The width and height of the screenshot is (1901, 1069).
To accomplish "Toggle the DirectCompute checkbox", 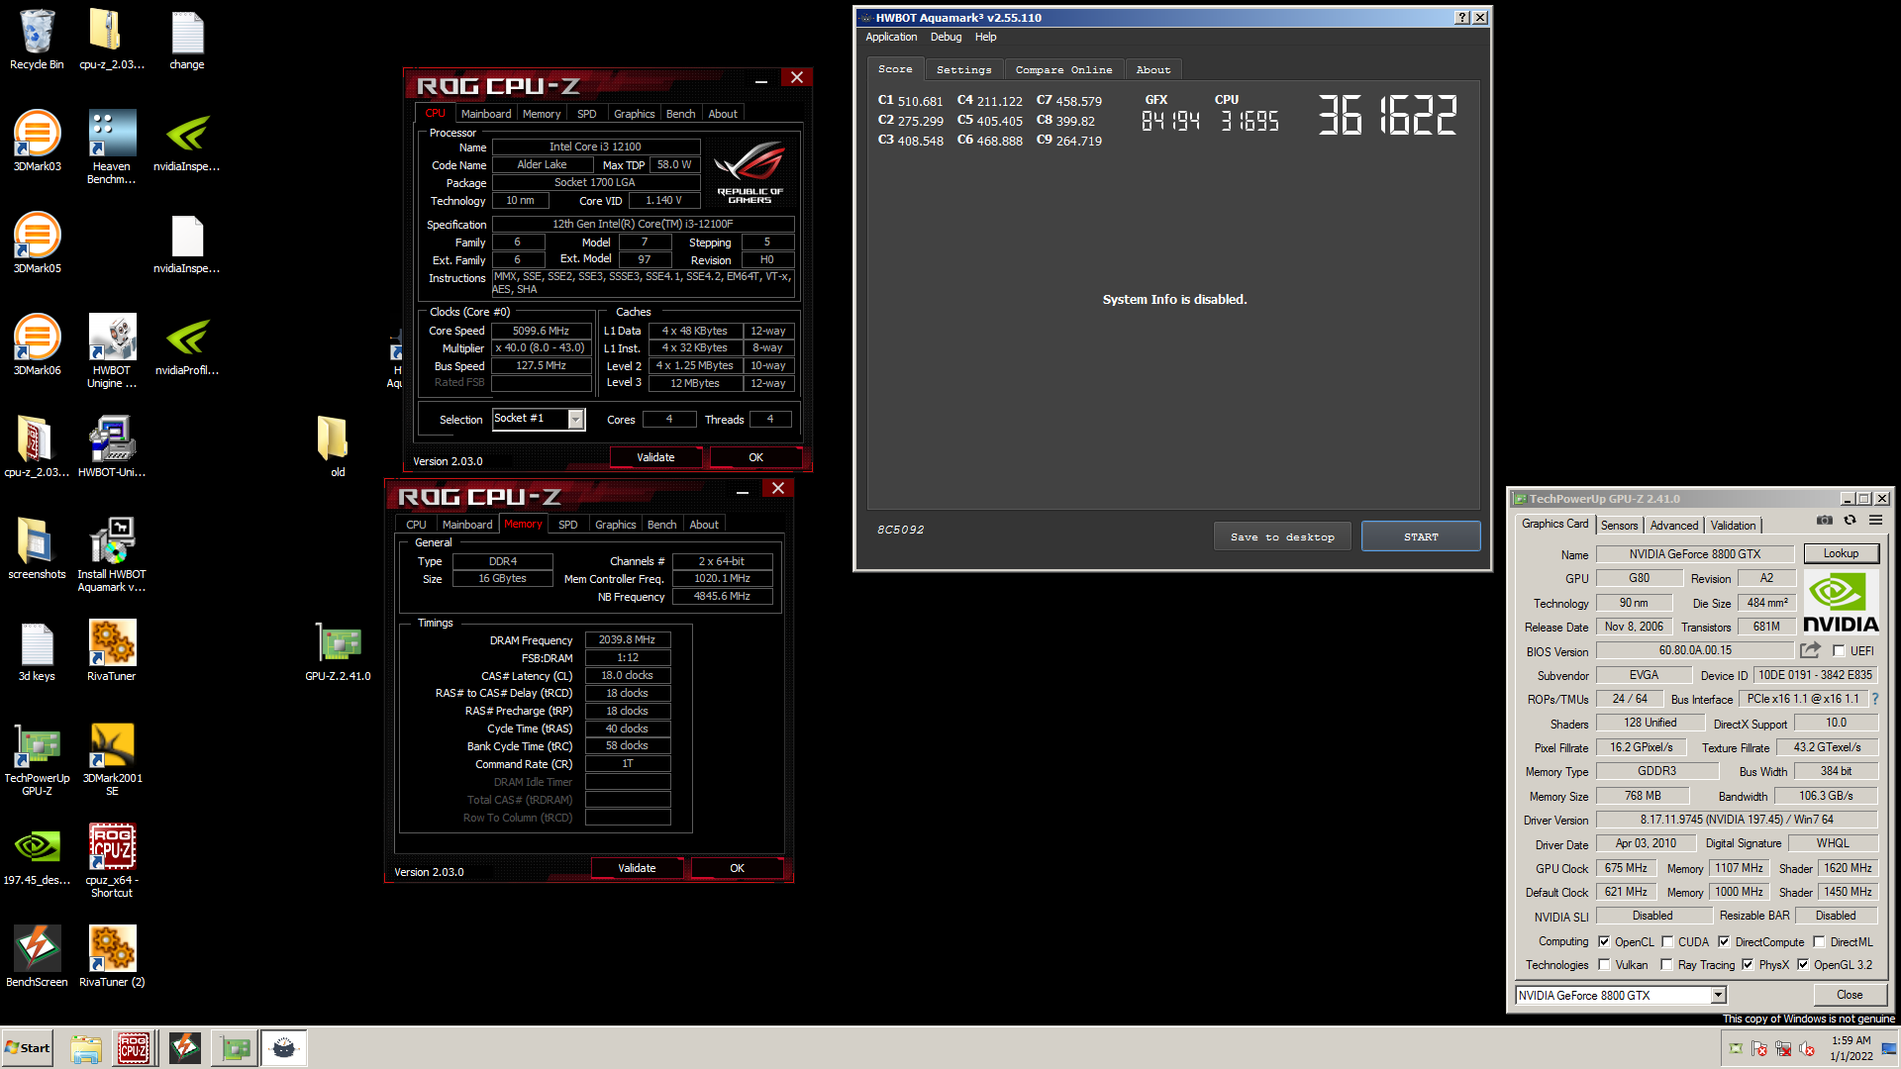I will click(x=1724, y=941).
